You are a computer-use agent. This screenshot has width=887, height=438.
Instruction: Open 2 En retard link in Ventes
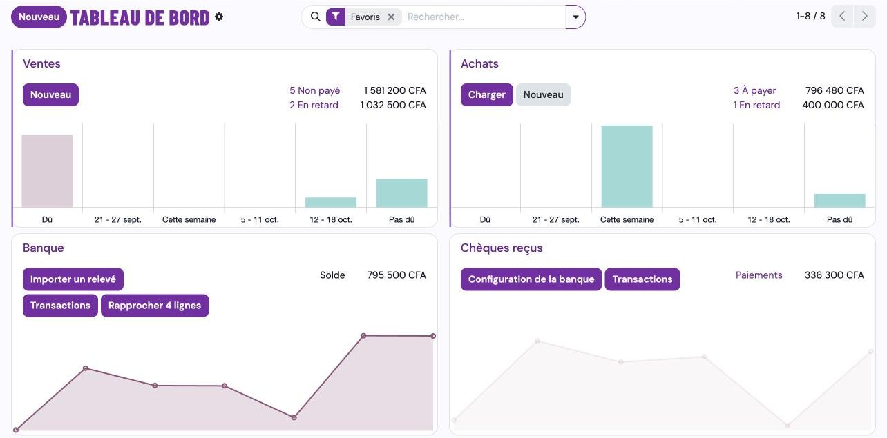point(314,105)
